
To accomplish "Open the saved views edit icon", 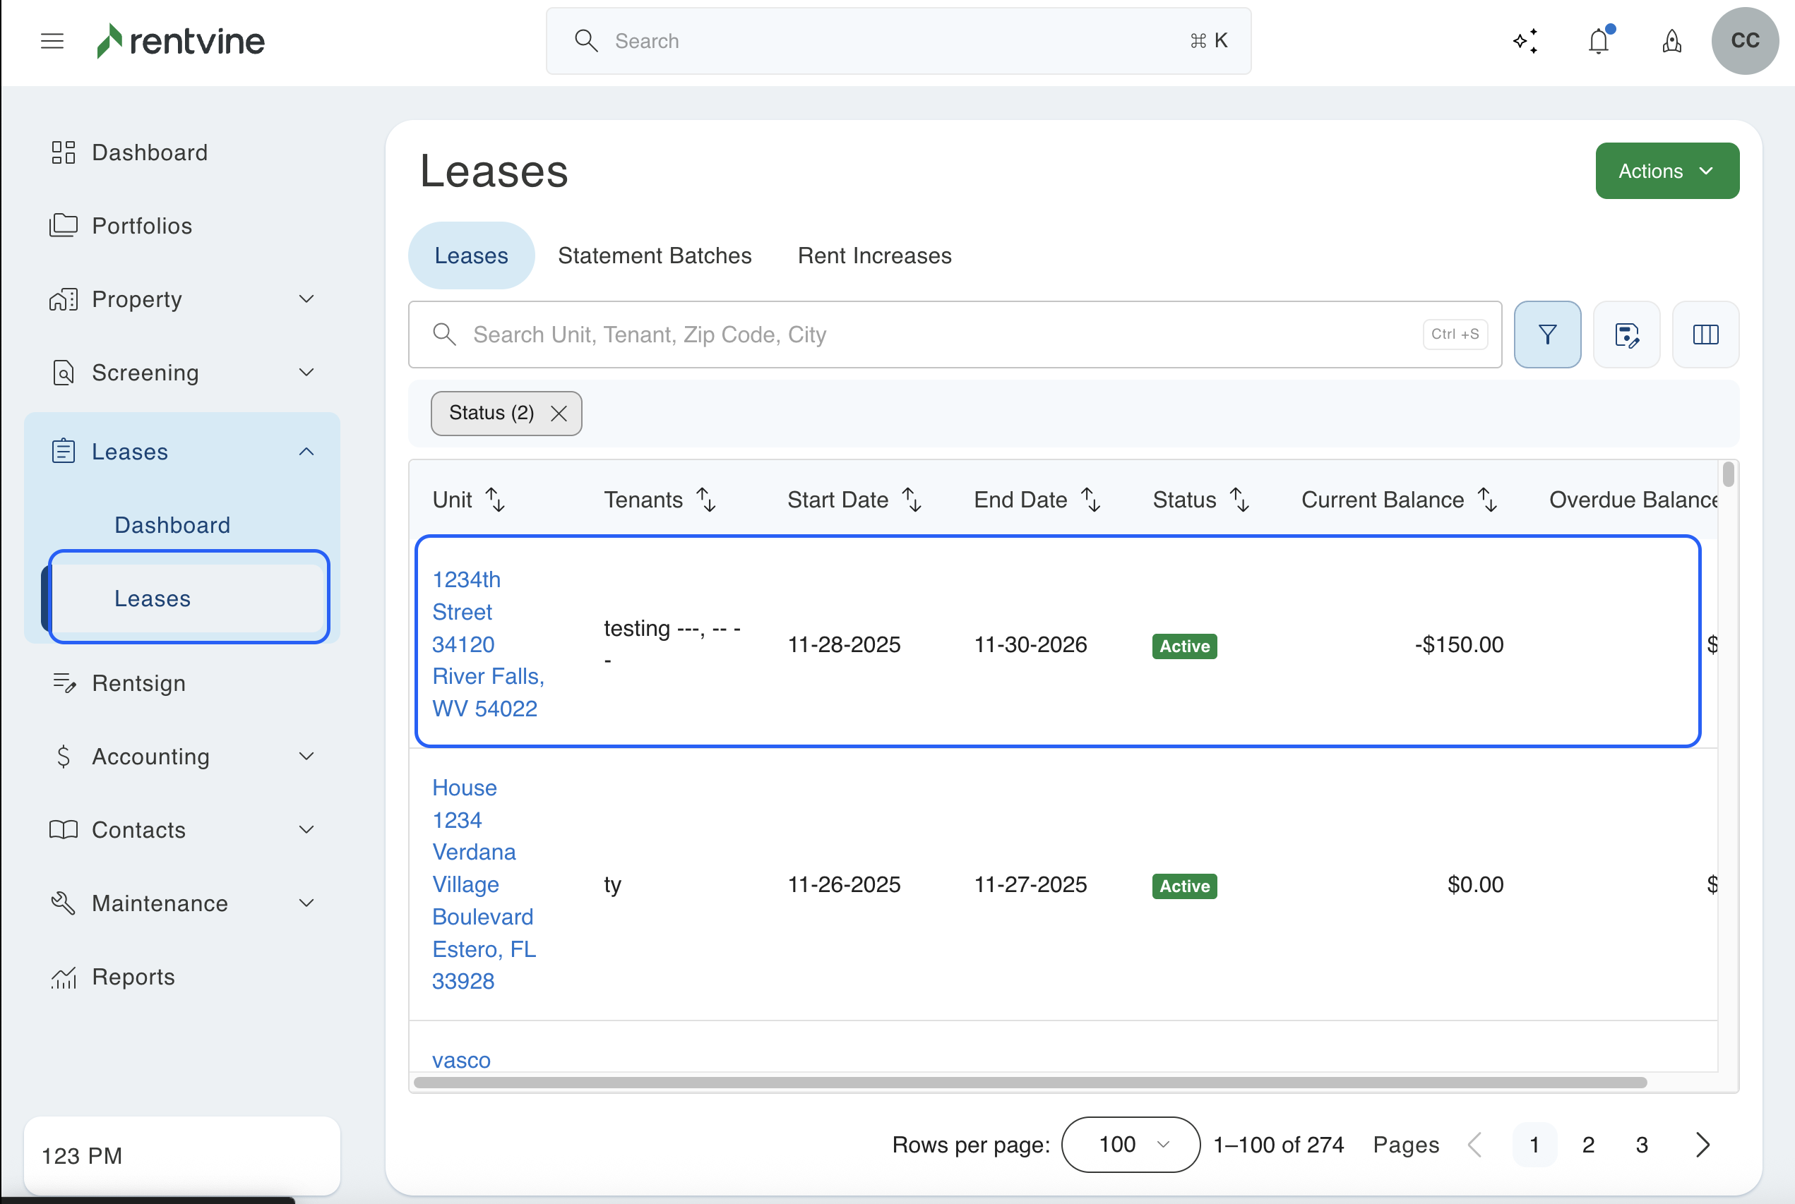I will 1626,335.
